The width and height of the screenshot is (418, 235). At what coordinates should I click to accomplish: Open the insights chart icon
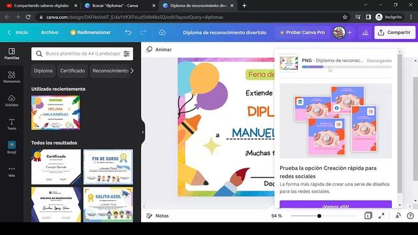click(x=365, y=33)
